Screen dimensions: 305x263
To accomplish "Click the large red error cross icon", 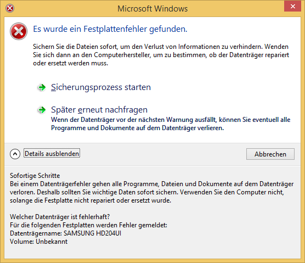I will (x=19, y=31).
